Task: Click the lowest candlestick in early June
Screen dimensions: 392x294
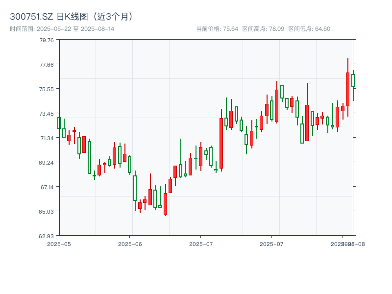Action: [x=165, y=203]
